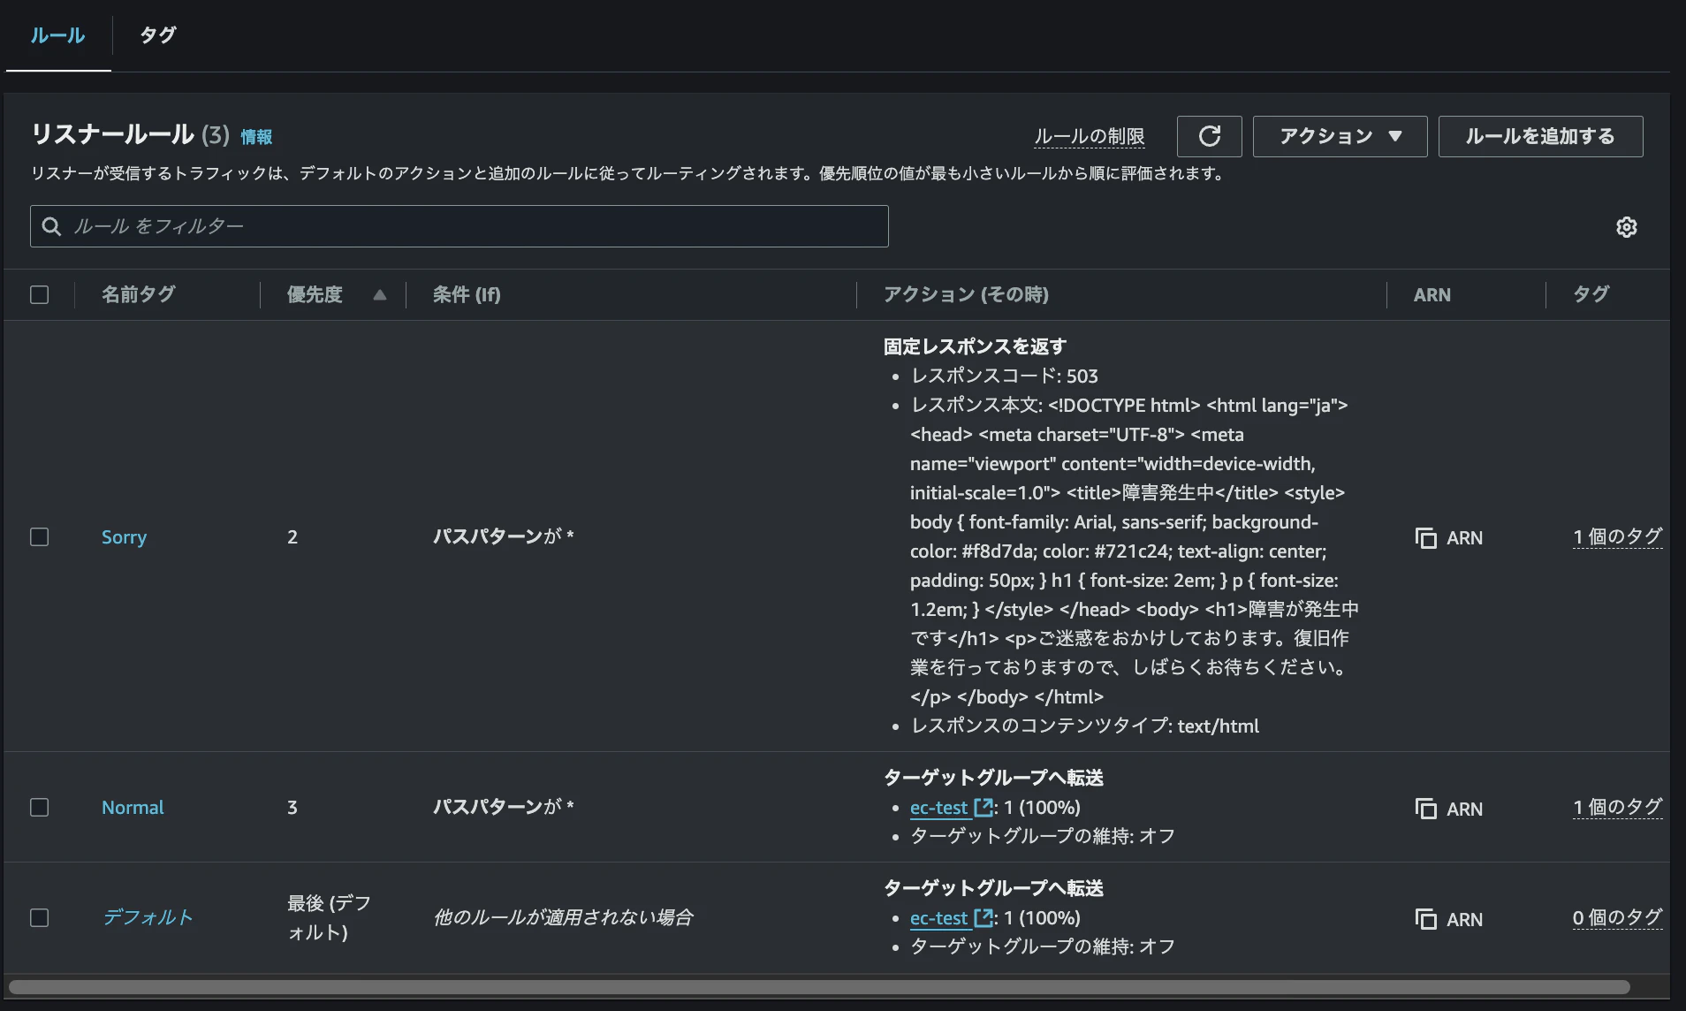Click アクション (その時) column header

click(x=966, y=294)
